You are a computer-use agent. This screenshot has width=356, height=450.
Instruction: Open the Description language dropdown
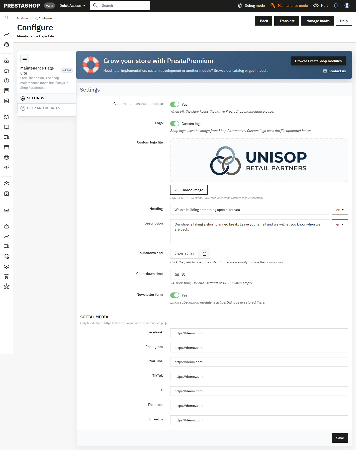pyautogui.click(x=340, y=224)
